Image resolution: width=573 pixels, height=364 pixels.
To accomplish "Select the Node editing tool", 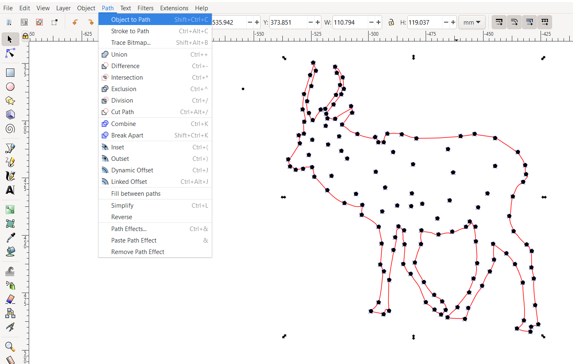I will coord(10,53).
